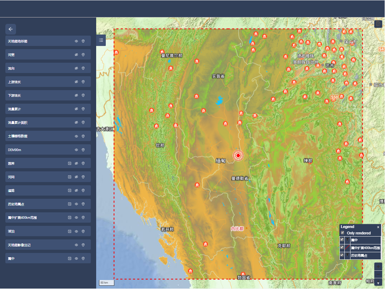Image resolution: width=385 pixels, height=290 pixels.
Task: Hide the 历史地震点 layer
Action: click(x=76, y=204)
